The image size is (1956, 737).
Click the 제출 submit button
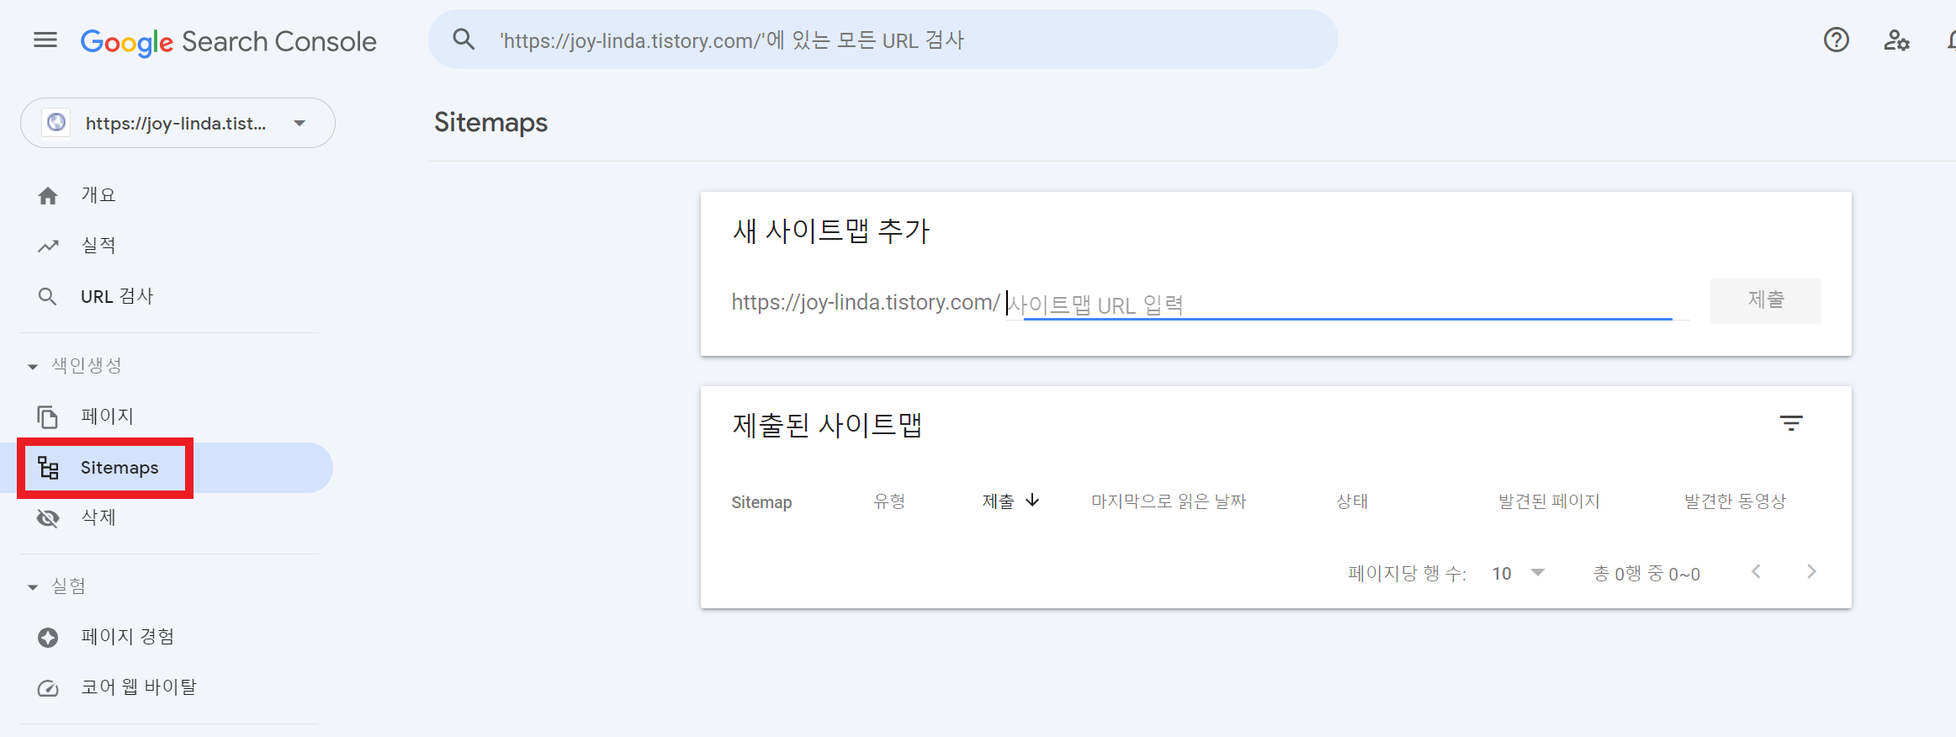[1765, 300]
